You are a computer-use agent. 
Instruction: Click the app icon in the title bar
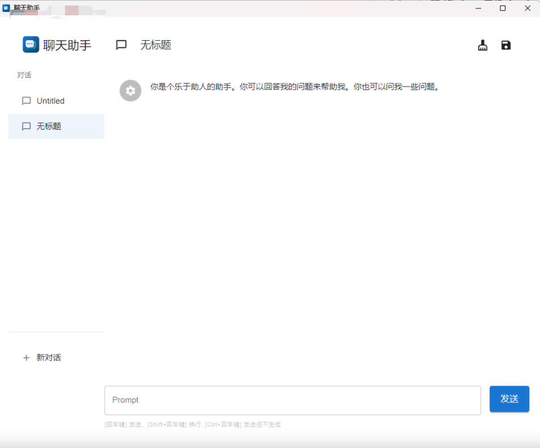(7, 8)
